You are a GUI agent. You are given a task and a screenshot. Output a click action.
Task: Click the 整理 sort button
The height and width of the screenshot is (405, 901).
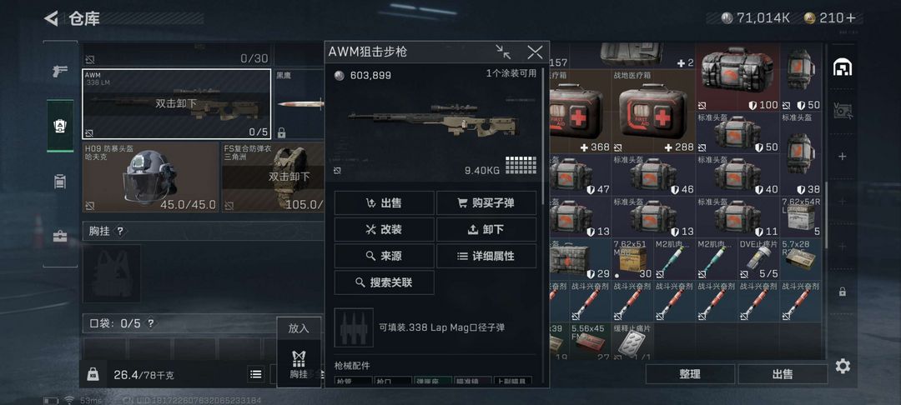click(x=690, y=374)
